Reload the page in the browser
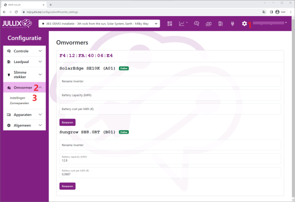This screenshot has height=202, width=295. tap(16, 11)
